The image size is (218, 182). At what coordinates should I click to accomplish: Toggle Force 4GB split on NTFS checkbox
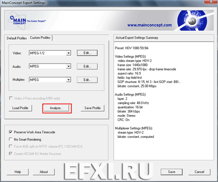click(x=11, y=146)
